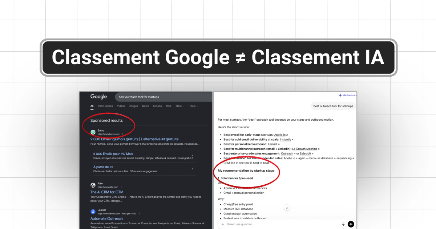436x229 pixels.
Task: Switch to the Images search tab
Action: pyautogui.click(x=134, y=106)
